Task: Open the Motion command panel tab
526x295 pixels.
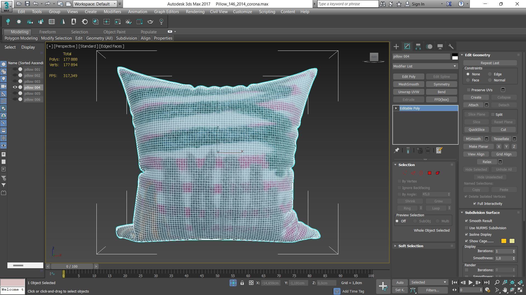Action: pyautogui.click(x=429, y=46)
